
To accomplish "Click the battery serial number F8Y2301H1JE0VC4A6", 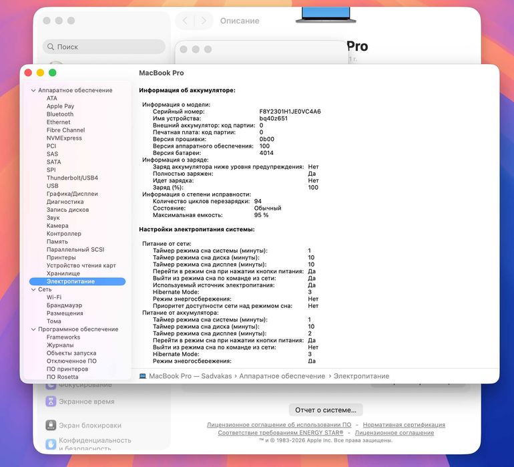I will click(290, 112).
